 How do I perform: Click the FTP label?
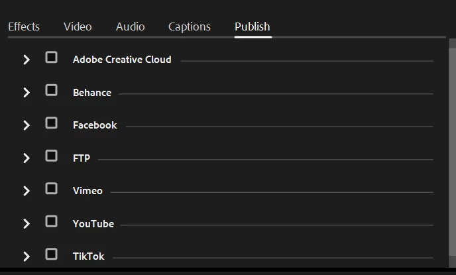coord(82,158)
